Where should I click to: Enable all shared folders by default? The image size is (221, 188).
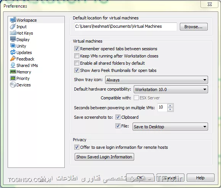click(77, 63)
